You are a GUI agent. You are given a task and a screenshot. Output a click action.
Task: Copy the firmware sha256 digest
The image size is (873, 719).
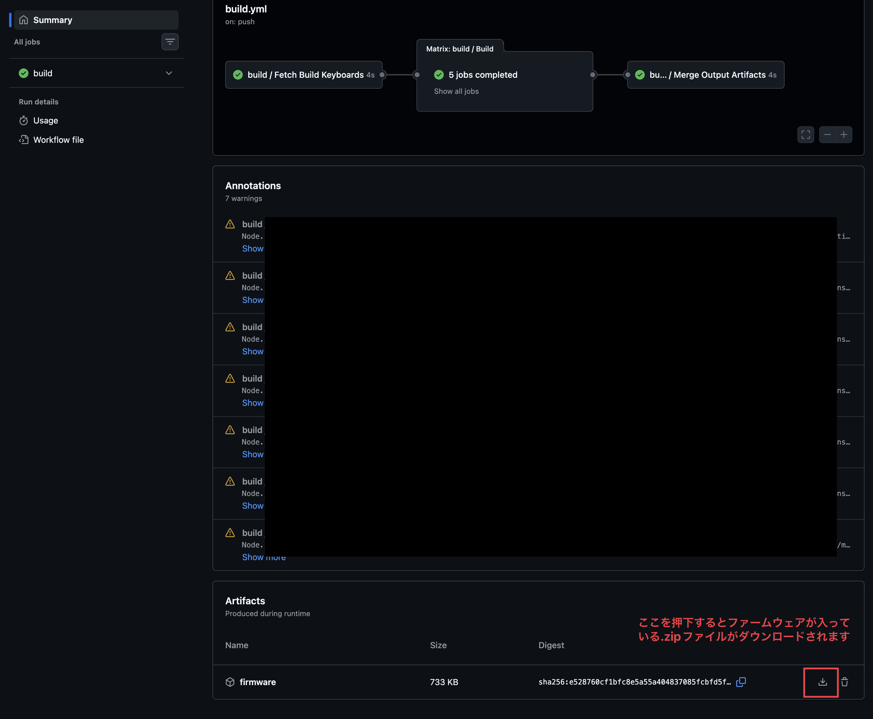point(741,682)
